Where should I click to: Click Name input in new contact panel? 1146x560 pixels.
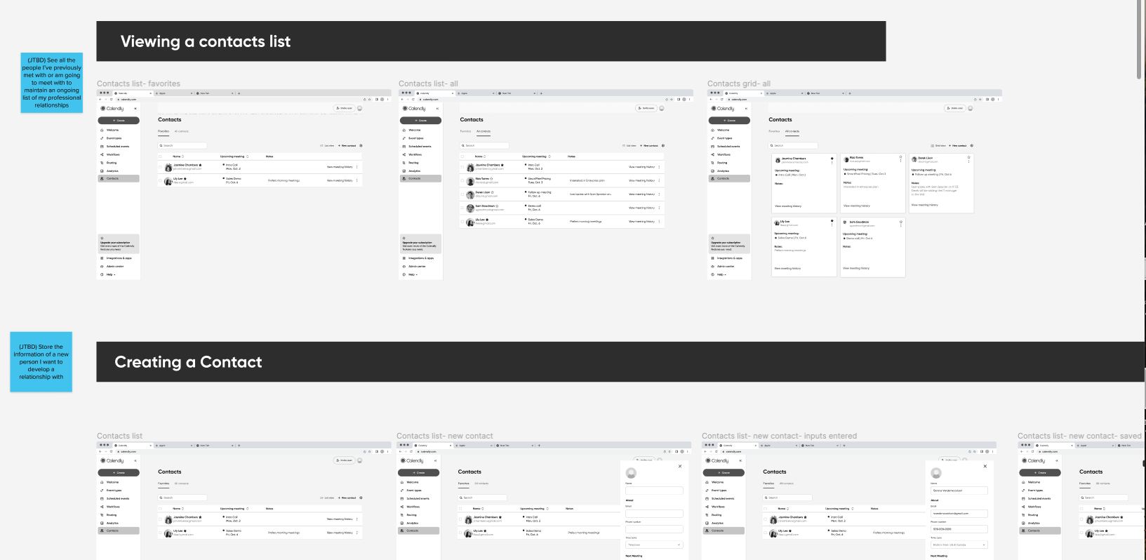tap(654, 491)
